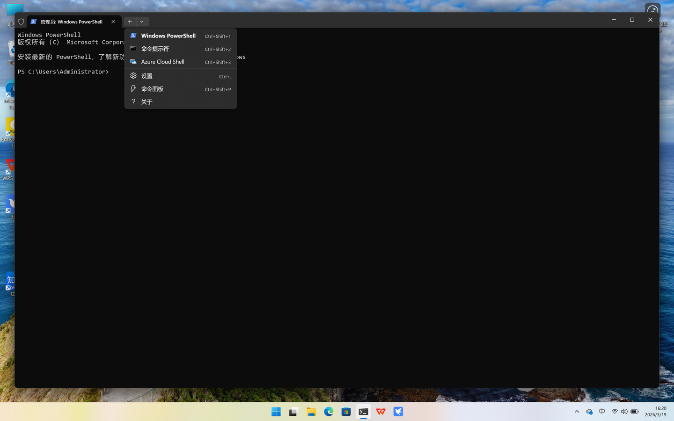The image size is (674, 421).
Task: Show hidden tray icons chevron
Action: (x=577, y=412)
